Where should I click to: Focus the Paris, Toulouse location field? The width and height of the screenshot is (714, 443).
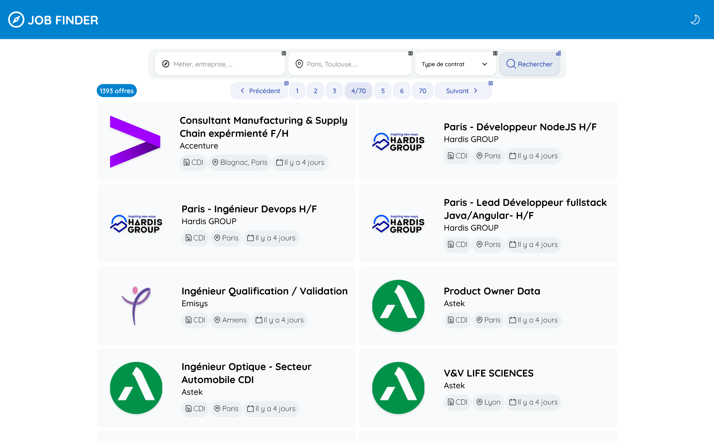click(355, 64)
